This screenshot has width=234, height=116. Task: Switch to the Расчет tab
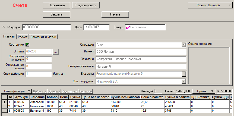pyautogui.click(x=23, y=37)
